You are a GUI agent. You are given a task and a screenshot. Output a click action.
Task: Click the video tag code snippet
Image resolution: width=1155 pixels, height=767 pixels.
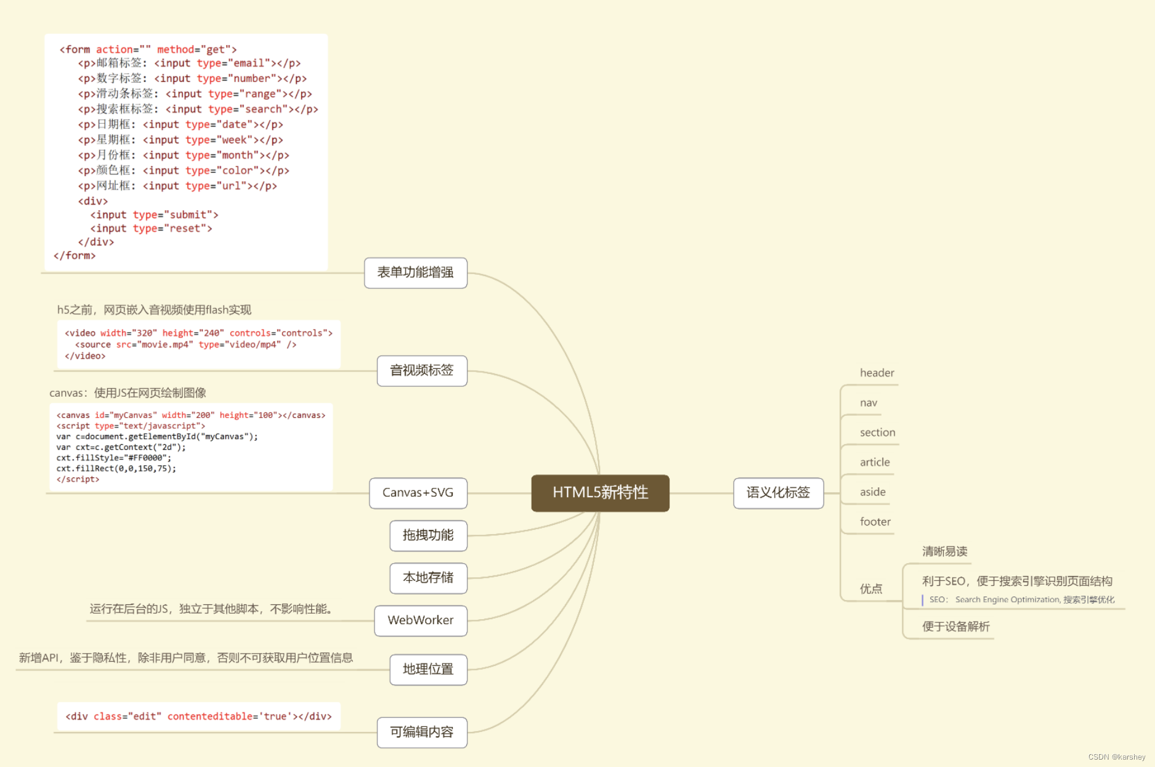coord(198,344)
